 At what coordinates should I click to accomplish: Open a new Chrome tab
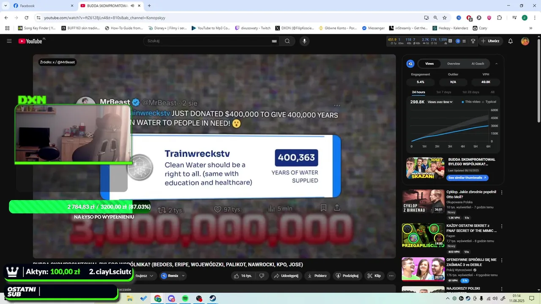click(149, 5)
